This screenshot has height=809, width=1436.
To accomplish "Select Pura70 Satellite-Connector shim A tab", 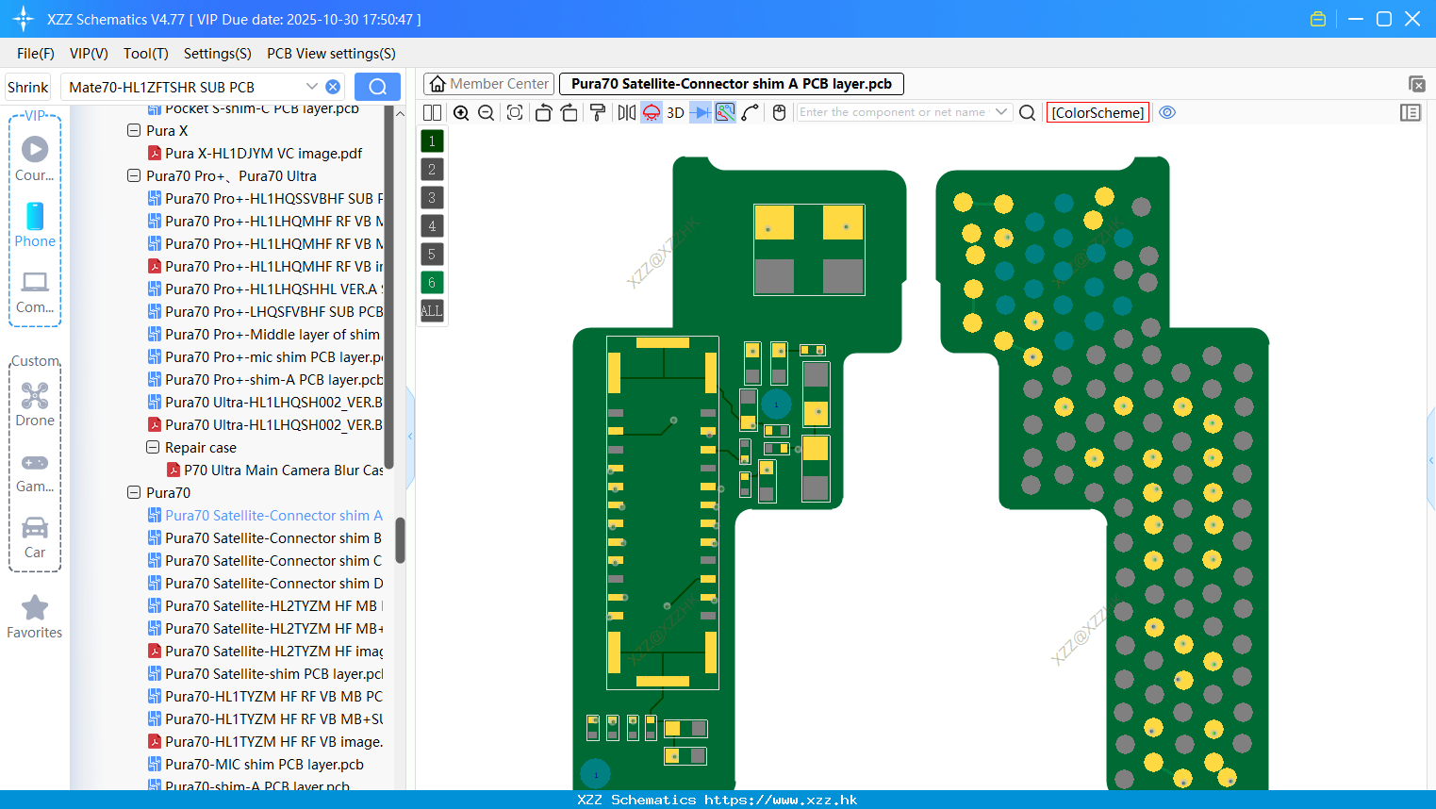I will coord(732,84).
